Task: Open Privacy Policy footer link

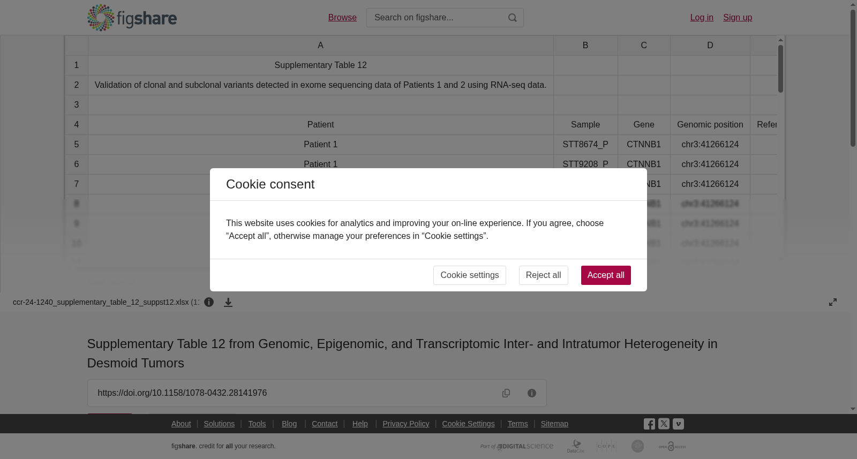Action: 406,424
